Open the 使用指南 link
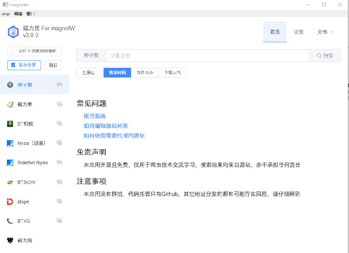349x253 pixels. (x=95, y=116)
